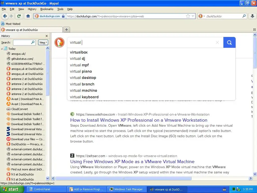Open a new tab with the plus button
Image resolution: width=257 pixels, height=193 pixels.
click(x=66, y=30)
